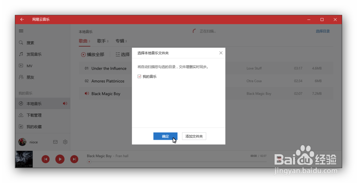This screenshot has width=357, height=183.
Task: Go back with the title bar arrow
Action: [x=22, y=20]
